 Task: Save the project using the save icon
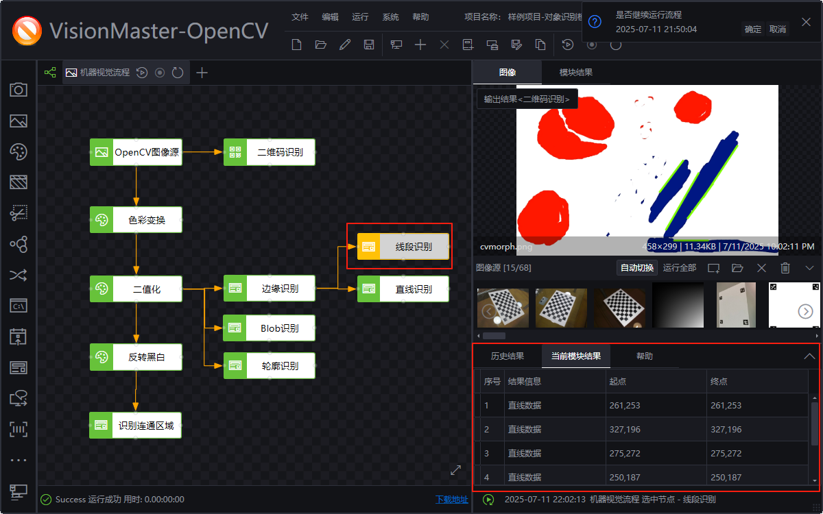click(370, 44)
